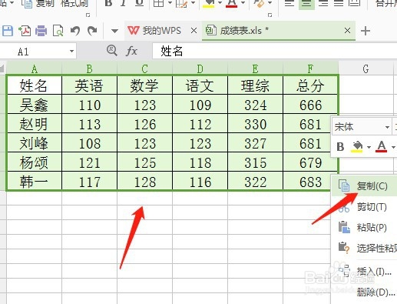Select column header G
This screenshot has height=304, width=397.
[x=366, y=68]
